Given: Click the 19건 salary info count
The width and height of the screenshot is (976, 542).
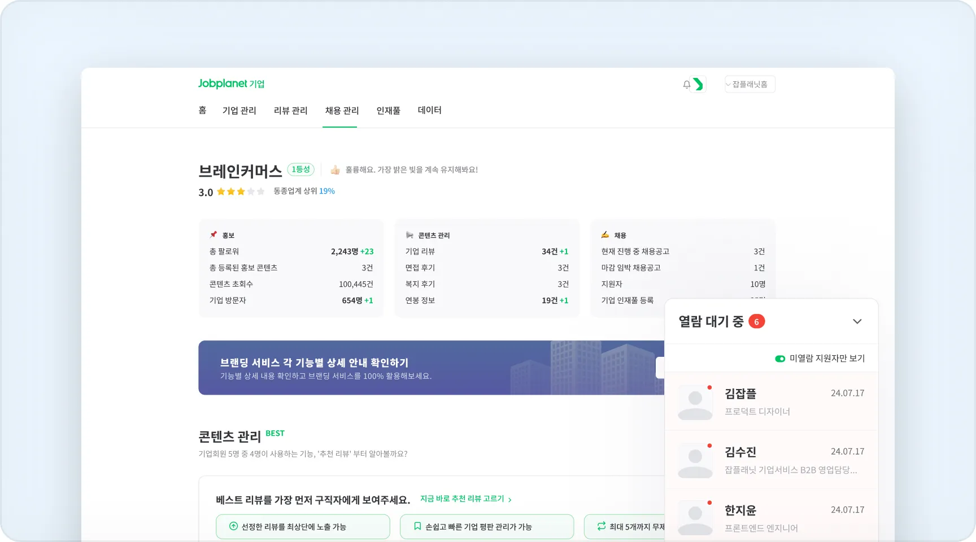Looking at the screenshot, I should [x=550, y=301].
